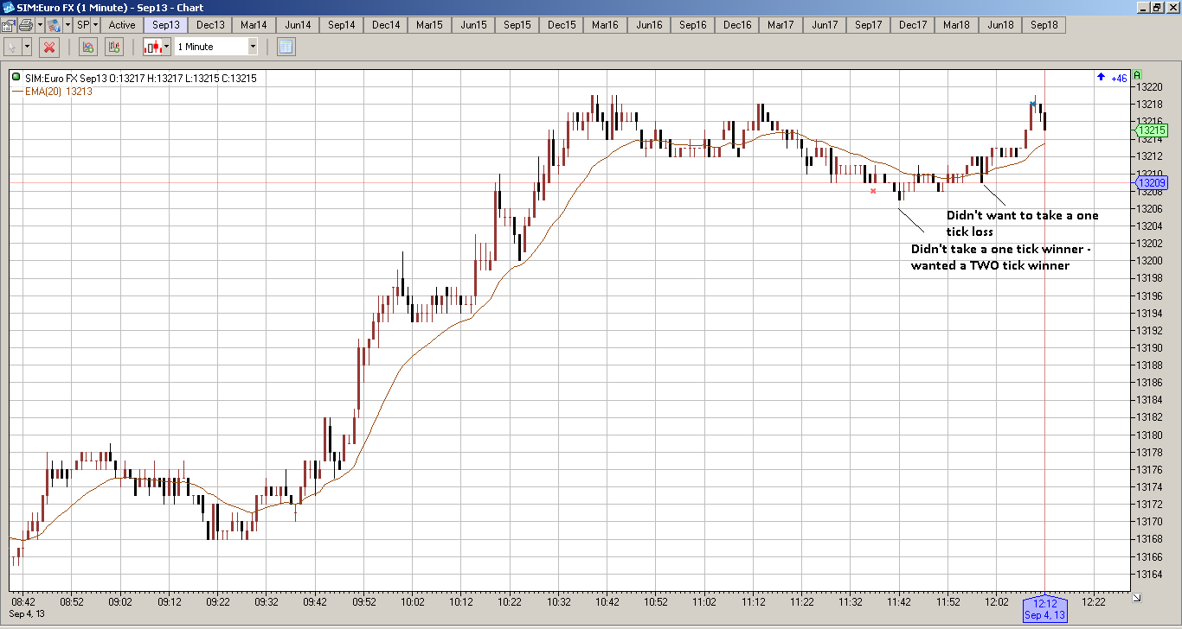Click the blue 13209 price marker

tap(1152, 183)
